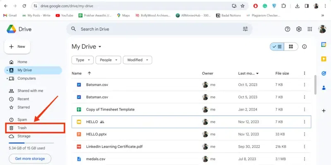The image size is (331, 165).
Task: Switch to list layout view
Action: pos(277,47)
